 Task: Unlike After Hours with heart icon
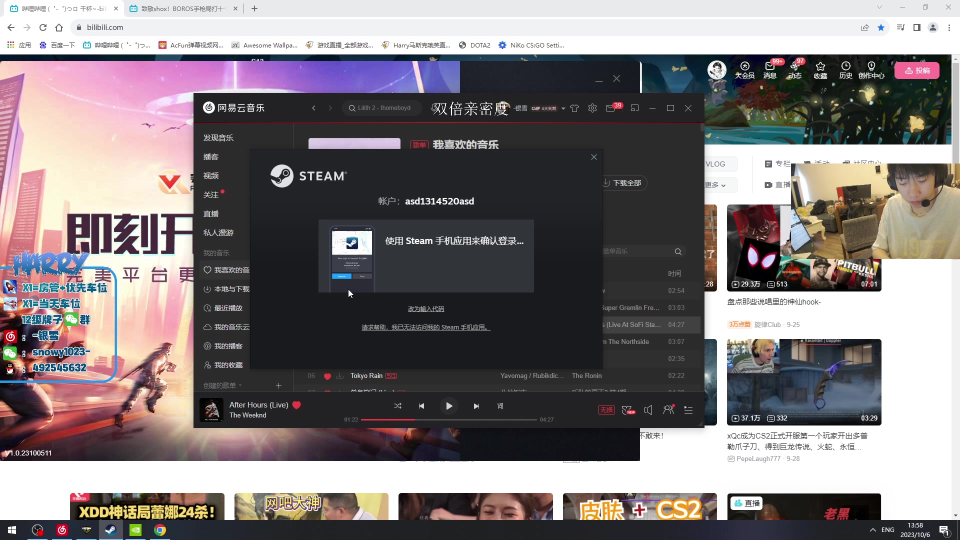[296, 405]
